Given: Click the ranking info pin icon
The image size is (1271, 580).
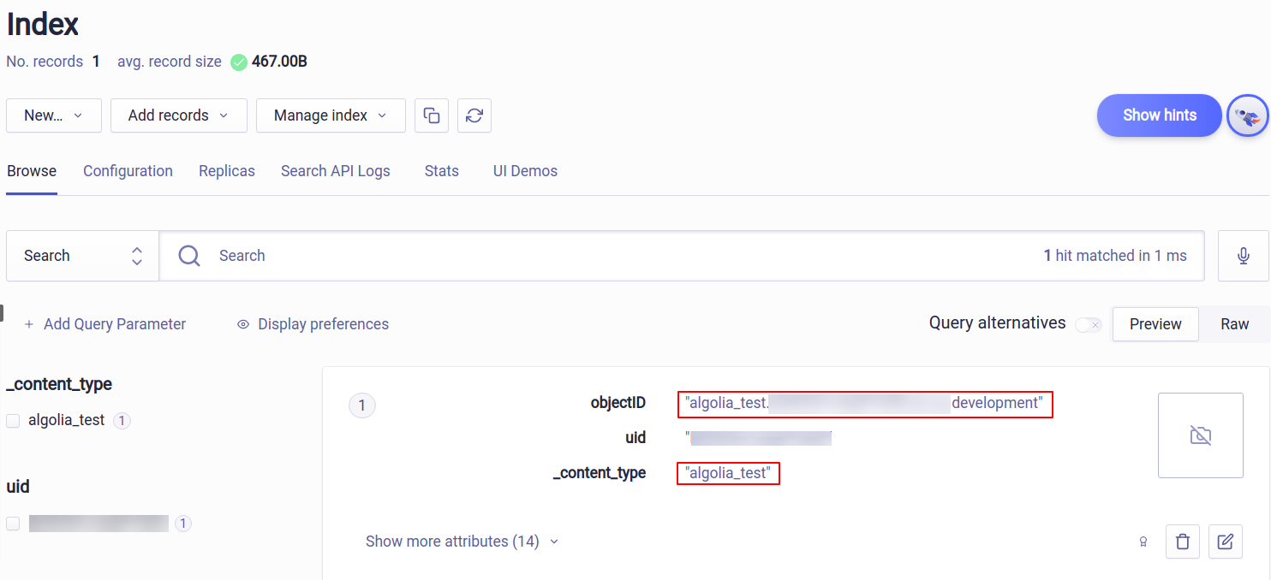Looking at the screenshot, I should pyautogui.click(x=1143, y=542).
